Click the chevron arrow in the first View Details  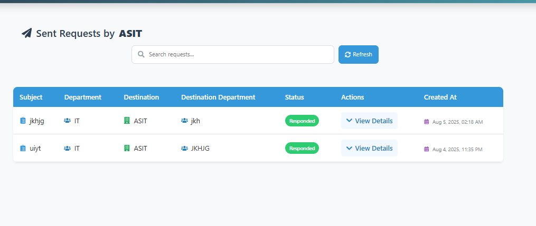[x=349, y=121]
